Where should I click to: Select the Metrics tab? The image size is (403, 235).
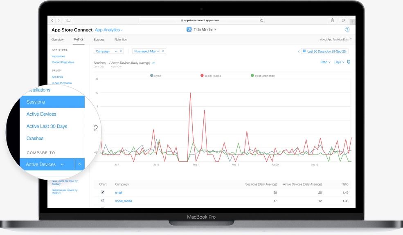pyautogui.click(x=79, y=39)
